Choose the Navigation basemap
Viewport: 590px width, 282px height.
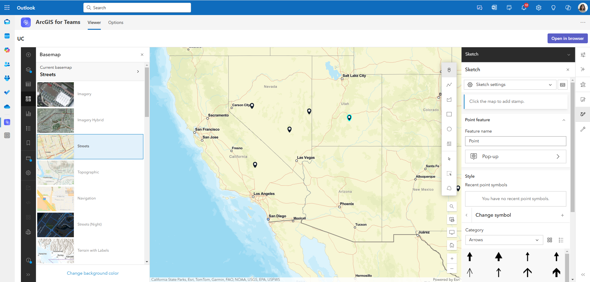tap(90, 199)
